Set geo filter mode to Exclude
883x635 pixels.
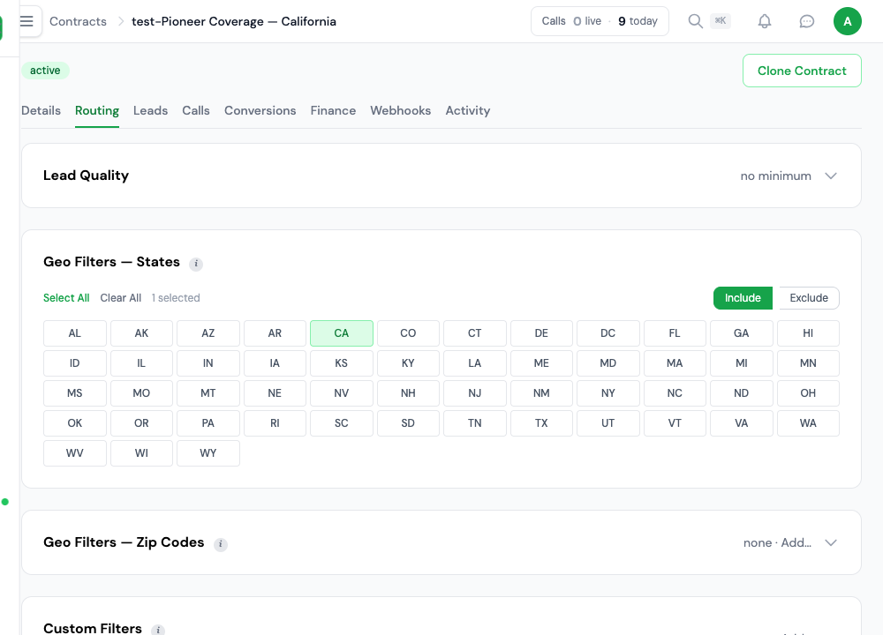(809, 298)
